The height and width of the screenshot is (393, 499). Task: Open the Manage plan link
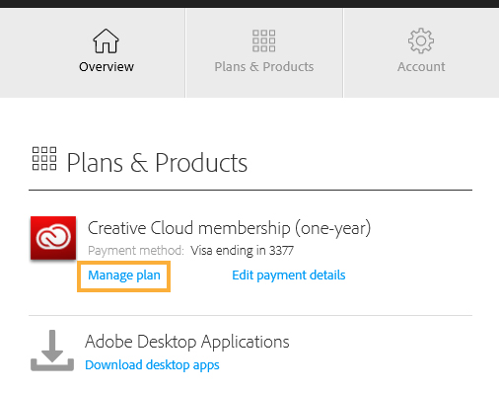(124, 275)
